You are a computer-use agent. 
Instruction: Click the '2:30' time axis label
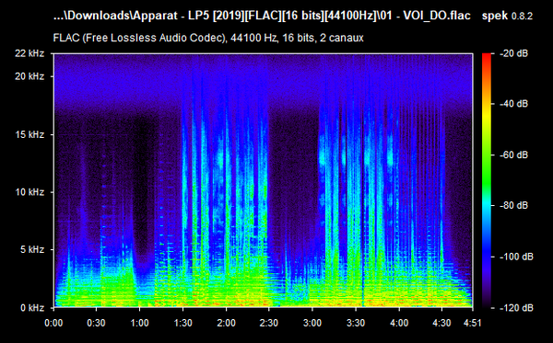(269, 323)
